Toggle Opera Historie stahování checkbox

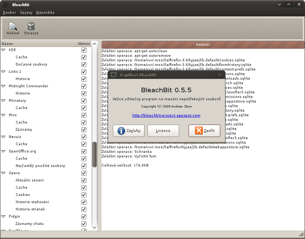point(84,202)
